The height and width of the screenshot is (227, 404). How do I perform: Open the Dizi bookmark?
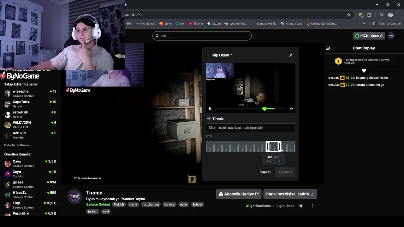coord(180,24)
